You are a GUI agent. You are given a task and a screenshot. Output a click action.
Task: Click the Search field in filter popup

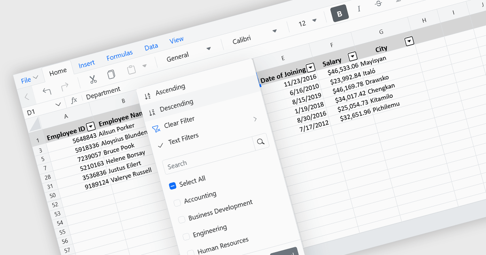click(211, 161)
